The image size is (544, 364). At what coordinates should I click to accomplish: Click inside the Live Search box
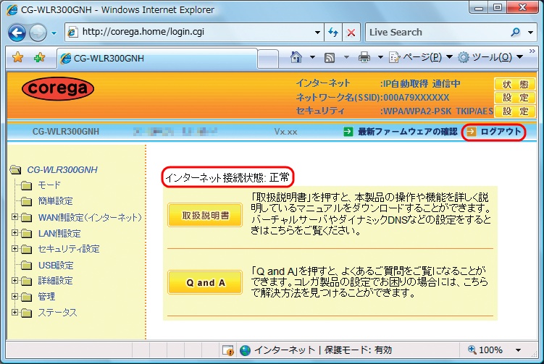point(437,33)
